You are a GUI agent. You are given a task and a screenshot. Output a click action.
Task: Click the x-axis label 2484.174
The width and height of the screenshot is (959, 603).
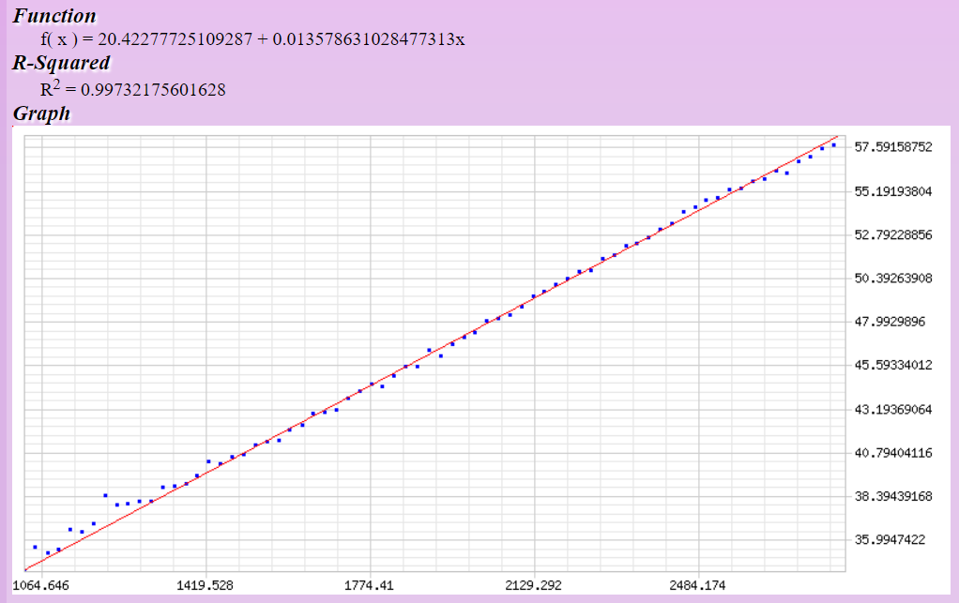pos(698,585)
